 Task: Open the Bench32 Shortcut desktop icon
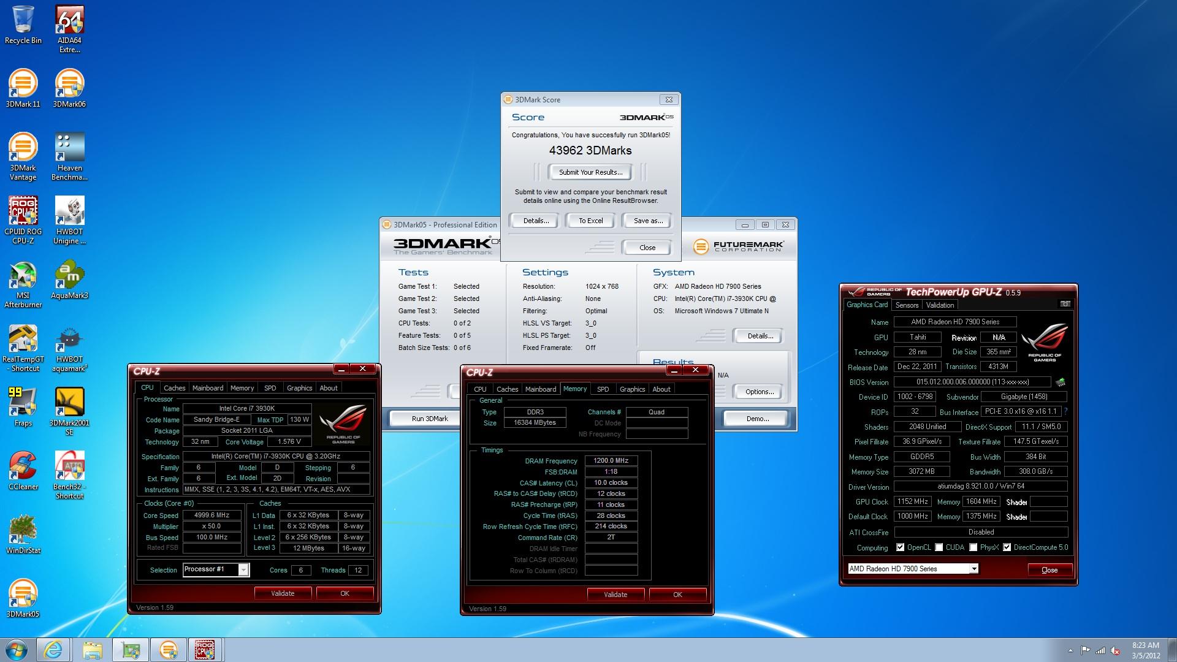[x=69, y=475]
